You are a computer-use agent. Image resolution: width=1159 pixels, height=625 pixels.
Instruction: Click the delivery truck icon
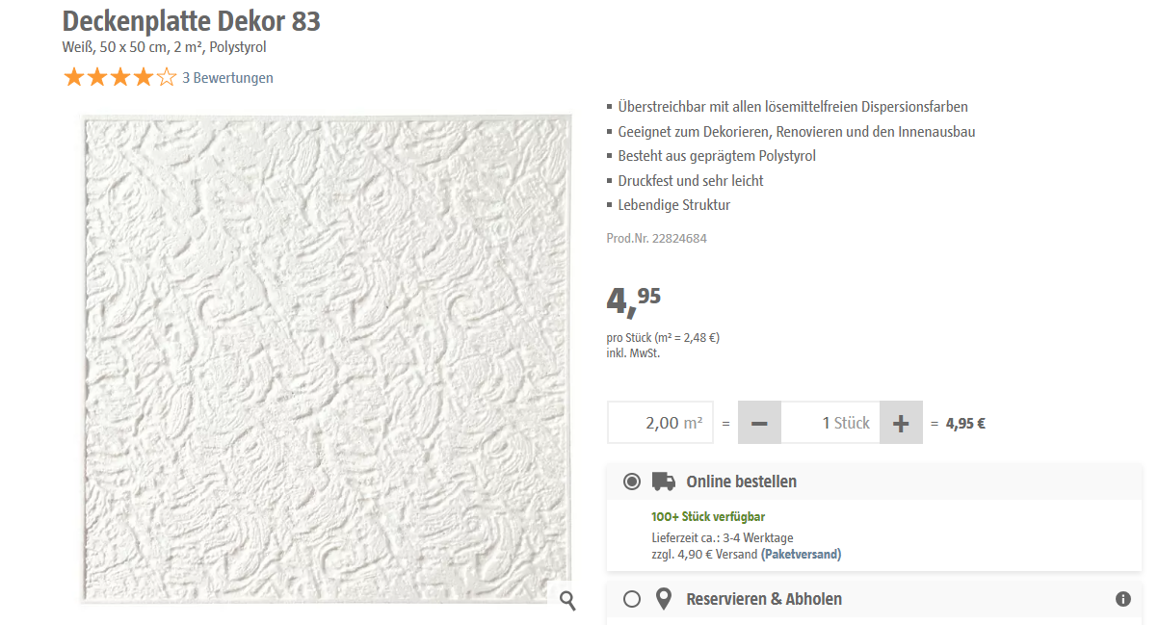click(664, 482)
